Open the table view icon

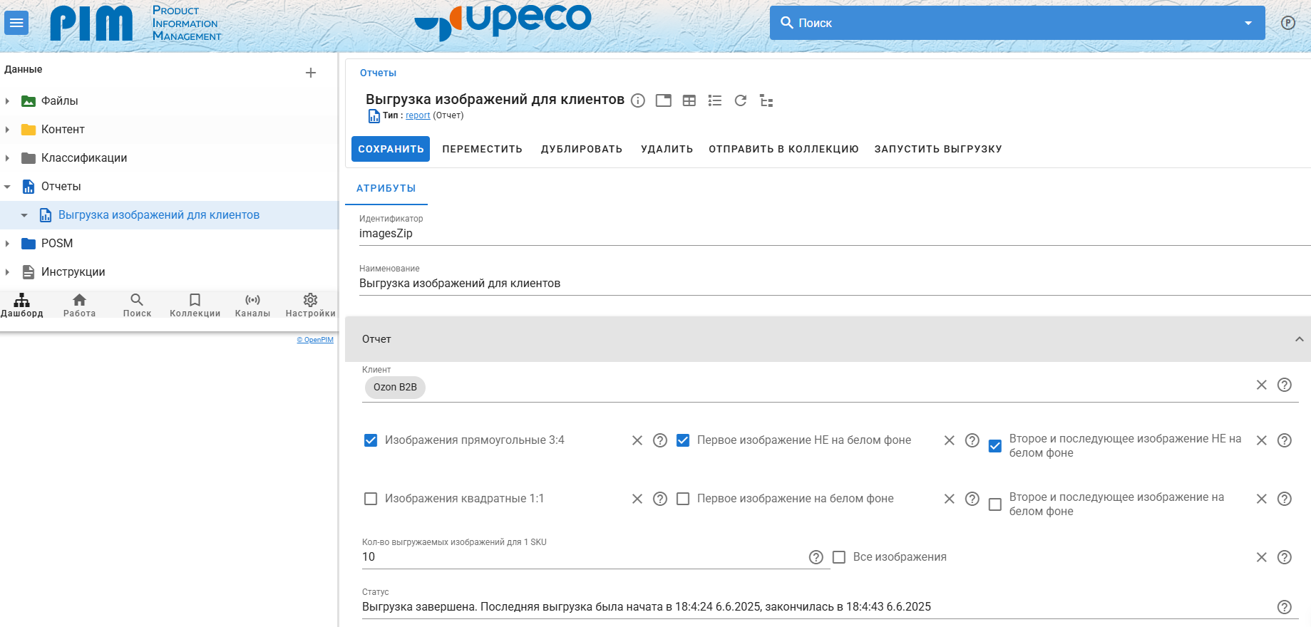689,100
